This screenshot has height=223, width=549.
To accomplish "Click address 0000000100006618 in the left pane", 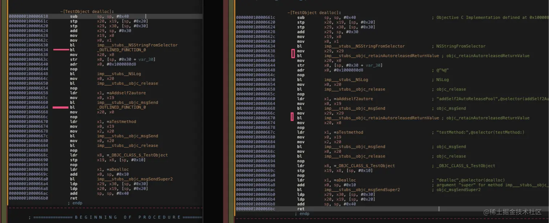I will 28,16.
